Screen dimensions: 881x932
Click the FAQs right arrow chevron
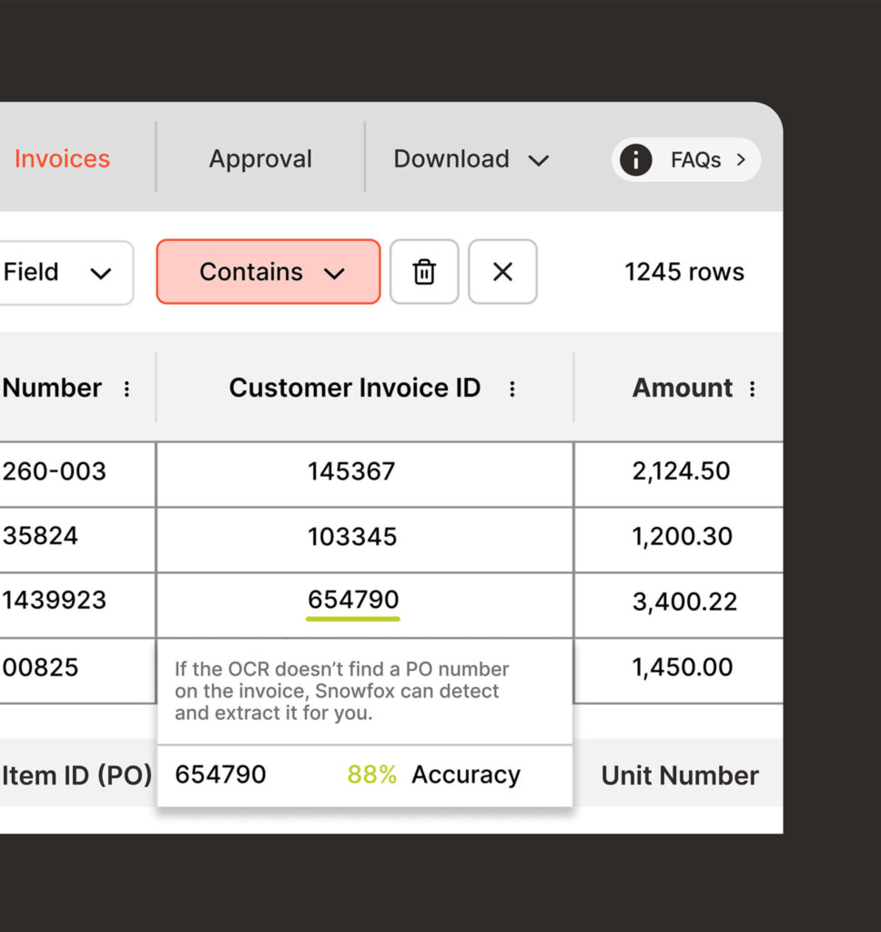click(x=741, y=160)
